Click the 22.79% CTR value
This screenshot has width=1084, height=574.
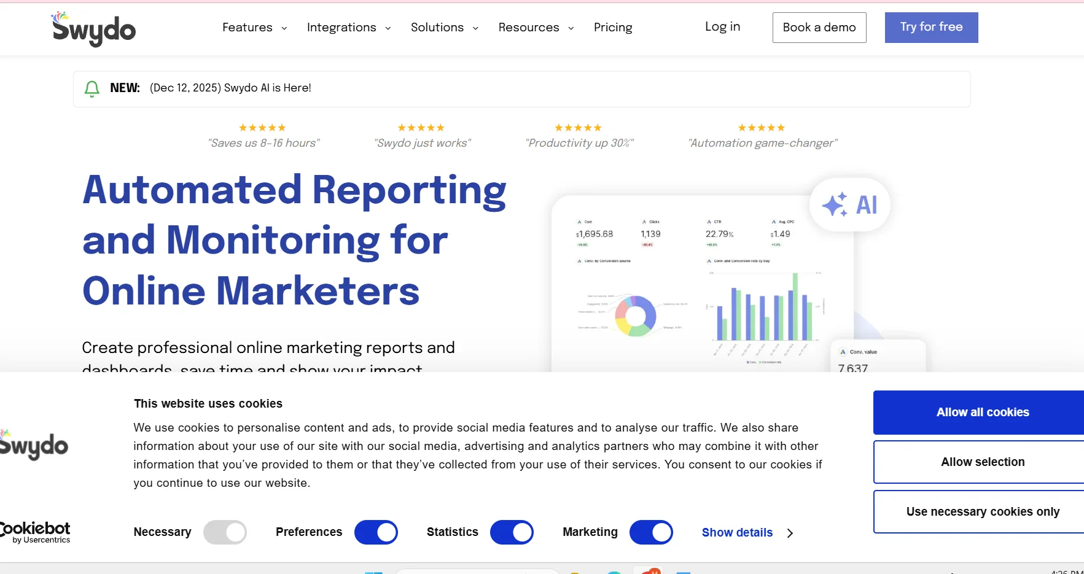720,234
